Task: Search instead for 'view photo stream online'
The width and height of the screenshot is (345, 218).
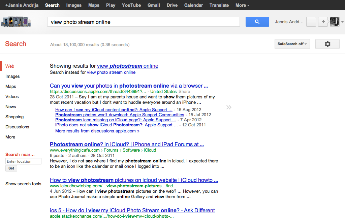Action: point(111,72)
